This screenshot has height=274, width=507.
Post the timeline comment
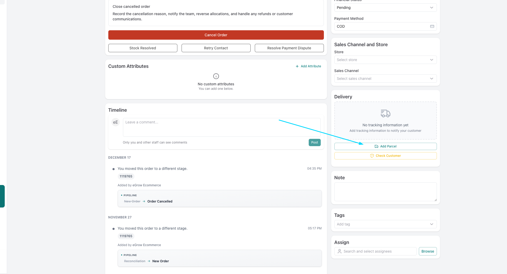[x=314, y=142]
